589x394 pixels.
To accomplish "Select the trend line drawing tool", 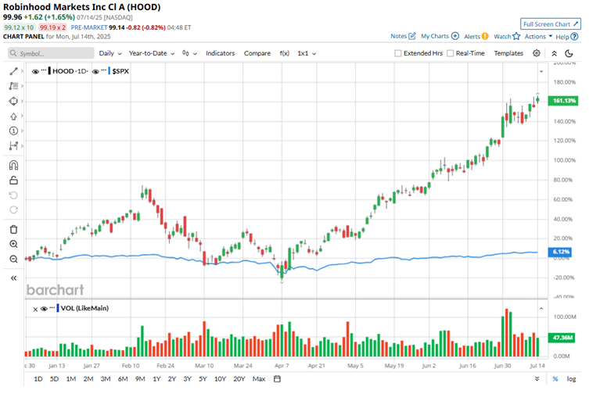I will tap(13, 71).
